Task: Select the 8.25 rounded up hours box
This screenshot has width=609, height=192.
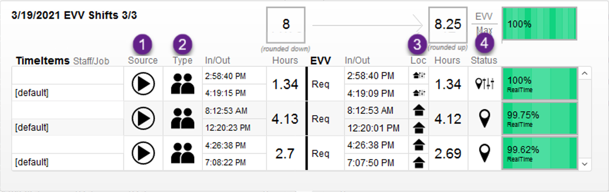Action: coord(448,25)
